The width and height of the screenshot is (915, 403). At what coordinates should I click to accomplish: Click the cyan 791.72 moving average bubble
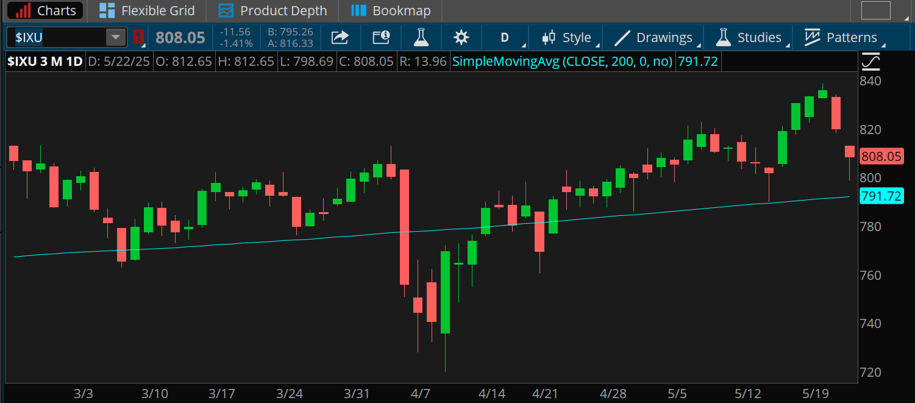[x=881, y=196]
